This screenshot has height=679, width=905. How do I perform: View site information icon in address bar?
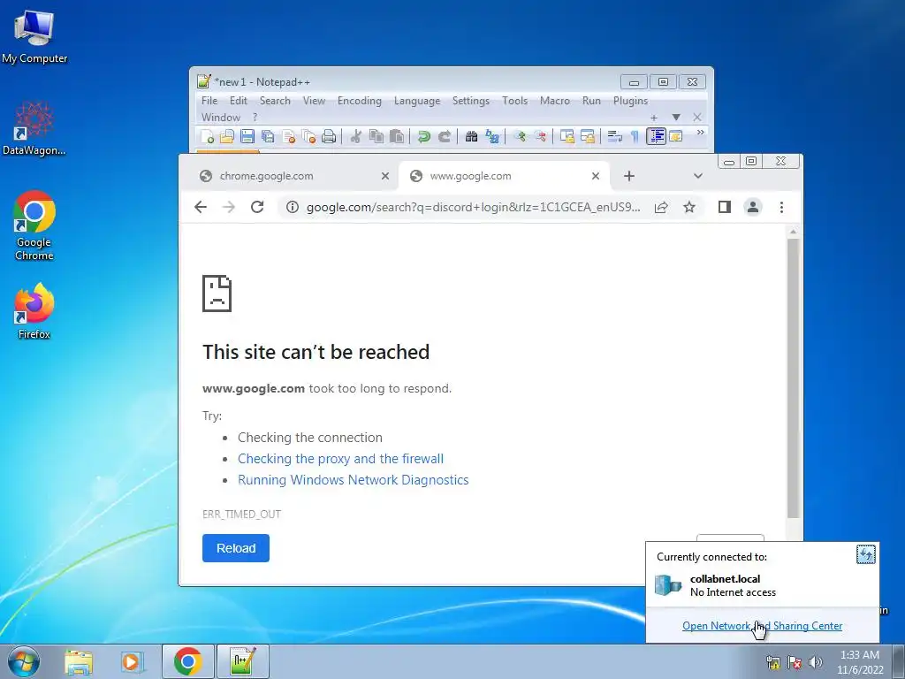293,207
